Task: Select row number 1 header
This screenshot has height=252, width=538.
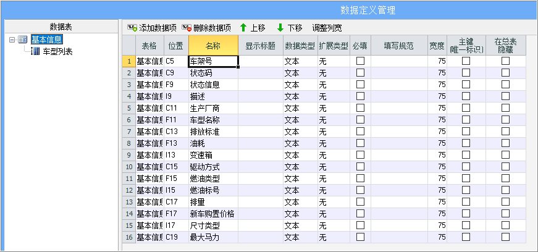Action: pos(129,61)
